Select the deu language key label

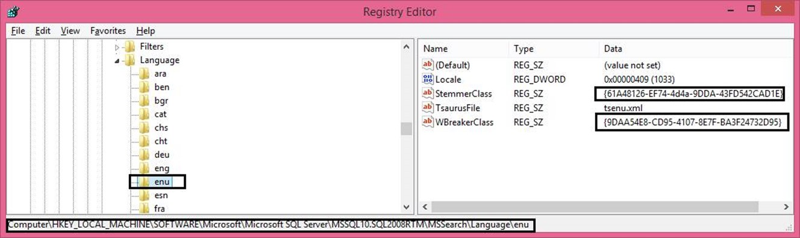[161, 155]
